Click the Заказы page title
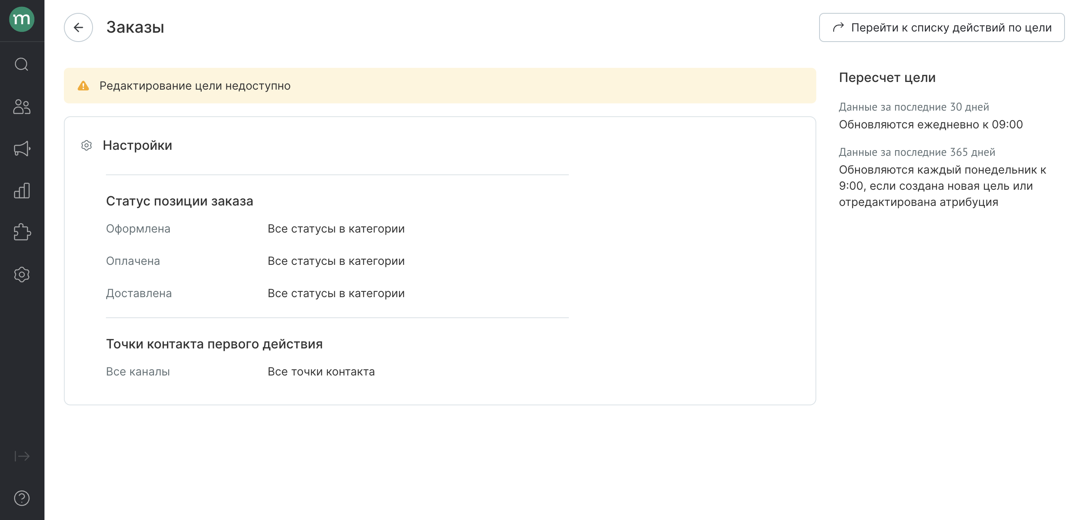1090x520 pixels. (135, 27)
